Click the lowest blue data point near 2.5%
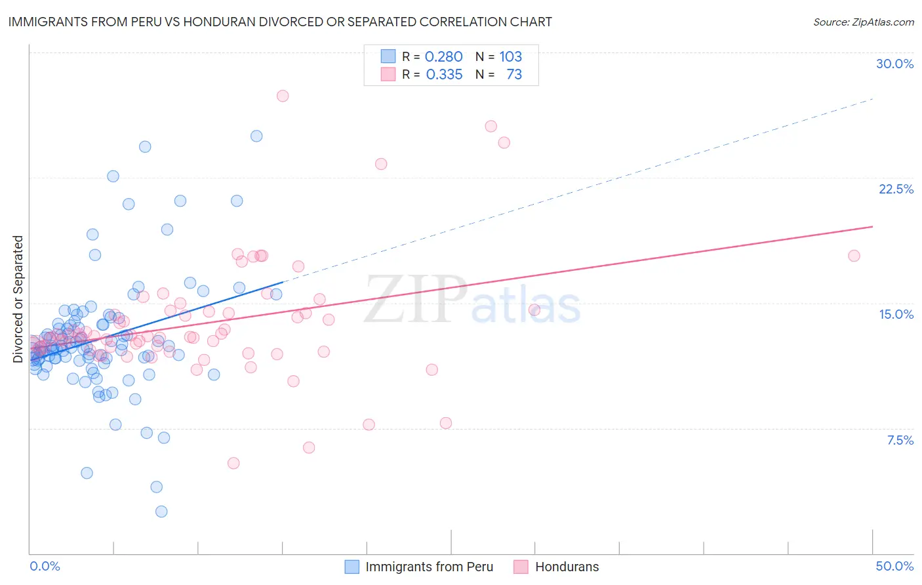Screen dimensions: 922x585 (161, 512)
